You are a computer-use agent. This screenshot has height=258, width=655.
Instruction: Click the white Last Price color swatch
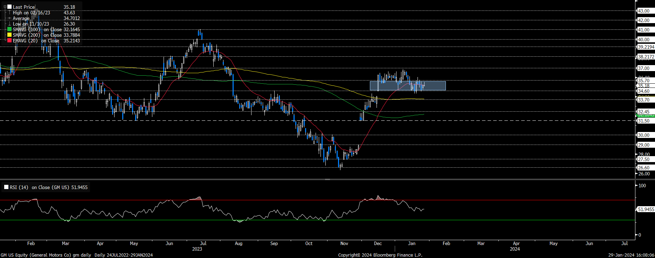point(9,7)
